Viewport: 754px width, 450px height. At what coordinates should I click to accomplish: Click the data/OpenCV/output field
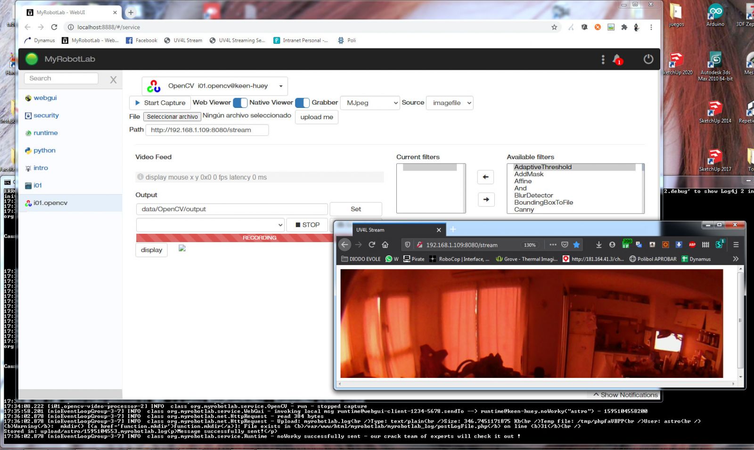pyautogui.click(x=232, y=209)
